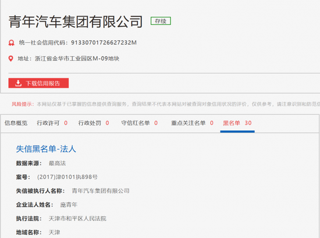Click case number (2017)津0101执898号
The image size is (320, 238).
67,177
